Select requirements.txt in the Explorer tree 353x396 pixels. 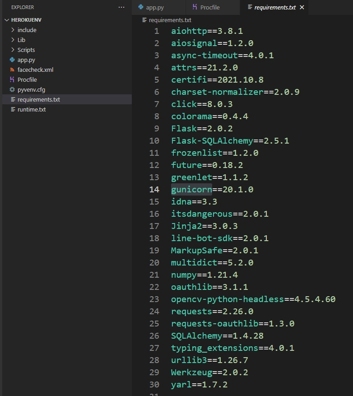pyautogui.click(x=67, y=99)
